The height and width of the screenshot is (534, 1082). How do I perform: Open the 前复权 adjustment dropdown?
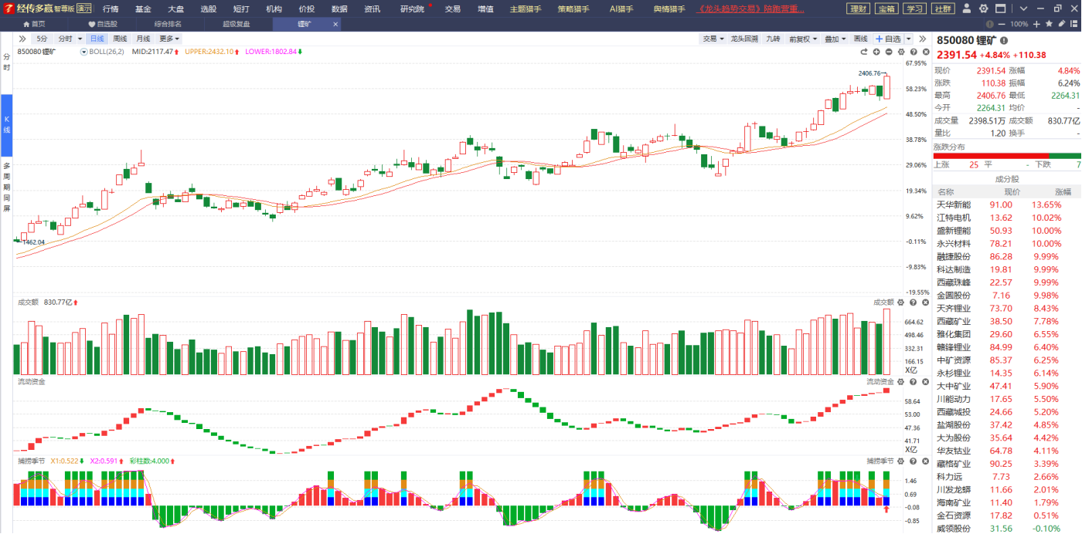(x=802, y=39)
